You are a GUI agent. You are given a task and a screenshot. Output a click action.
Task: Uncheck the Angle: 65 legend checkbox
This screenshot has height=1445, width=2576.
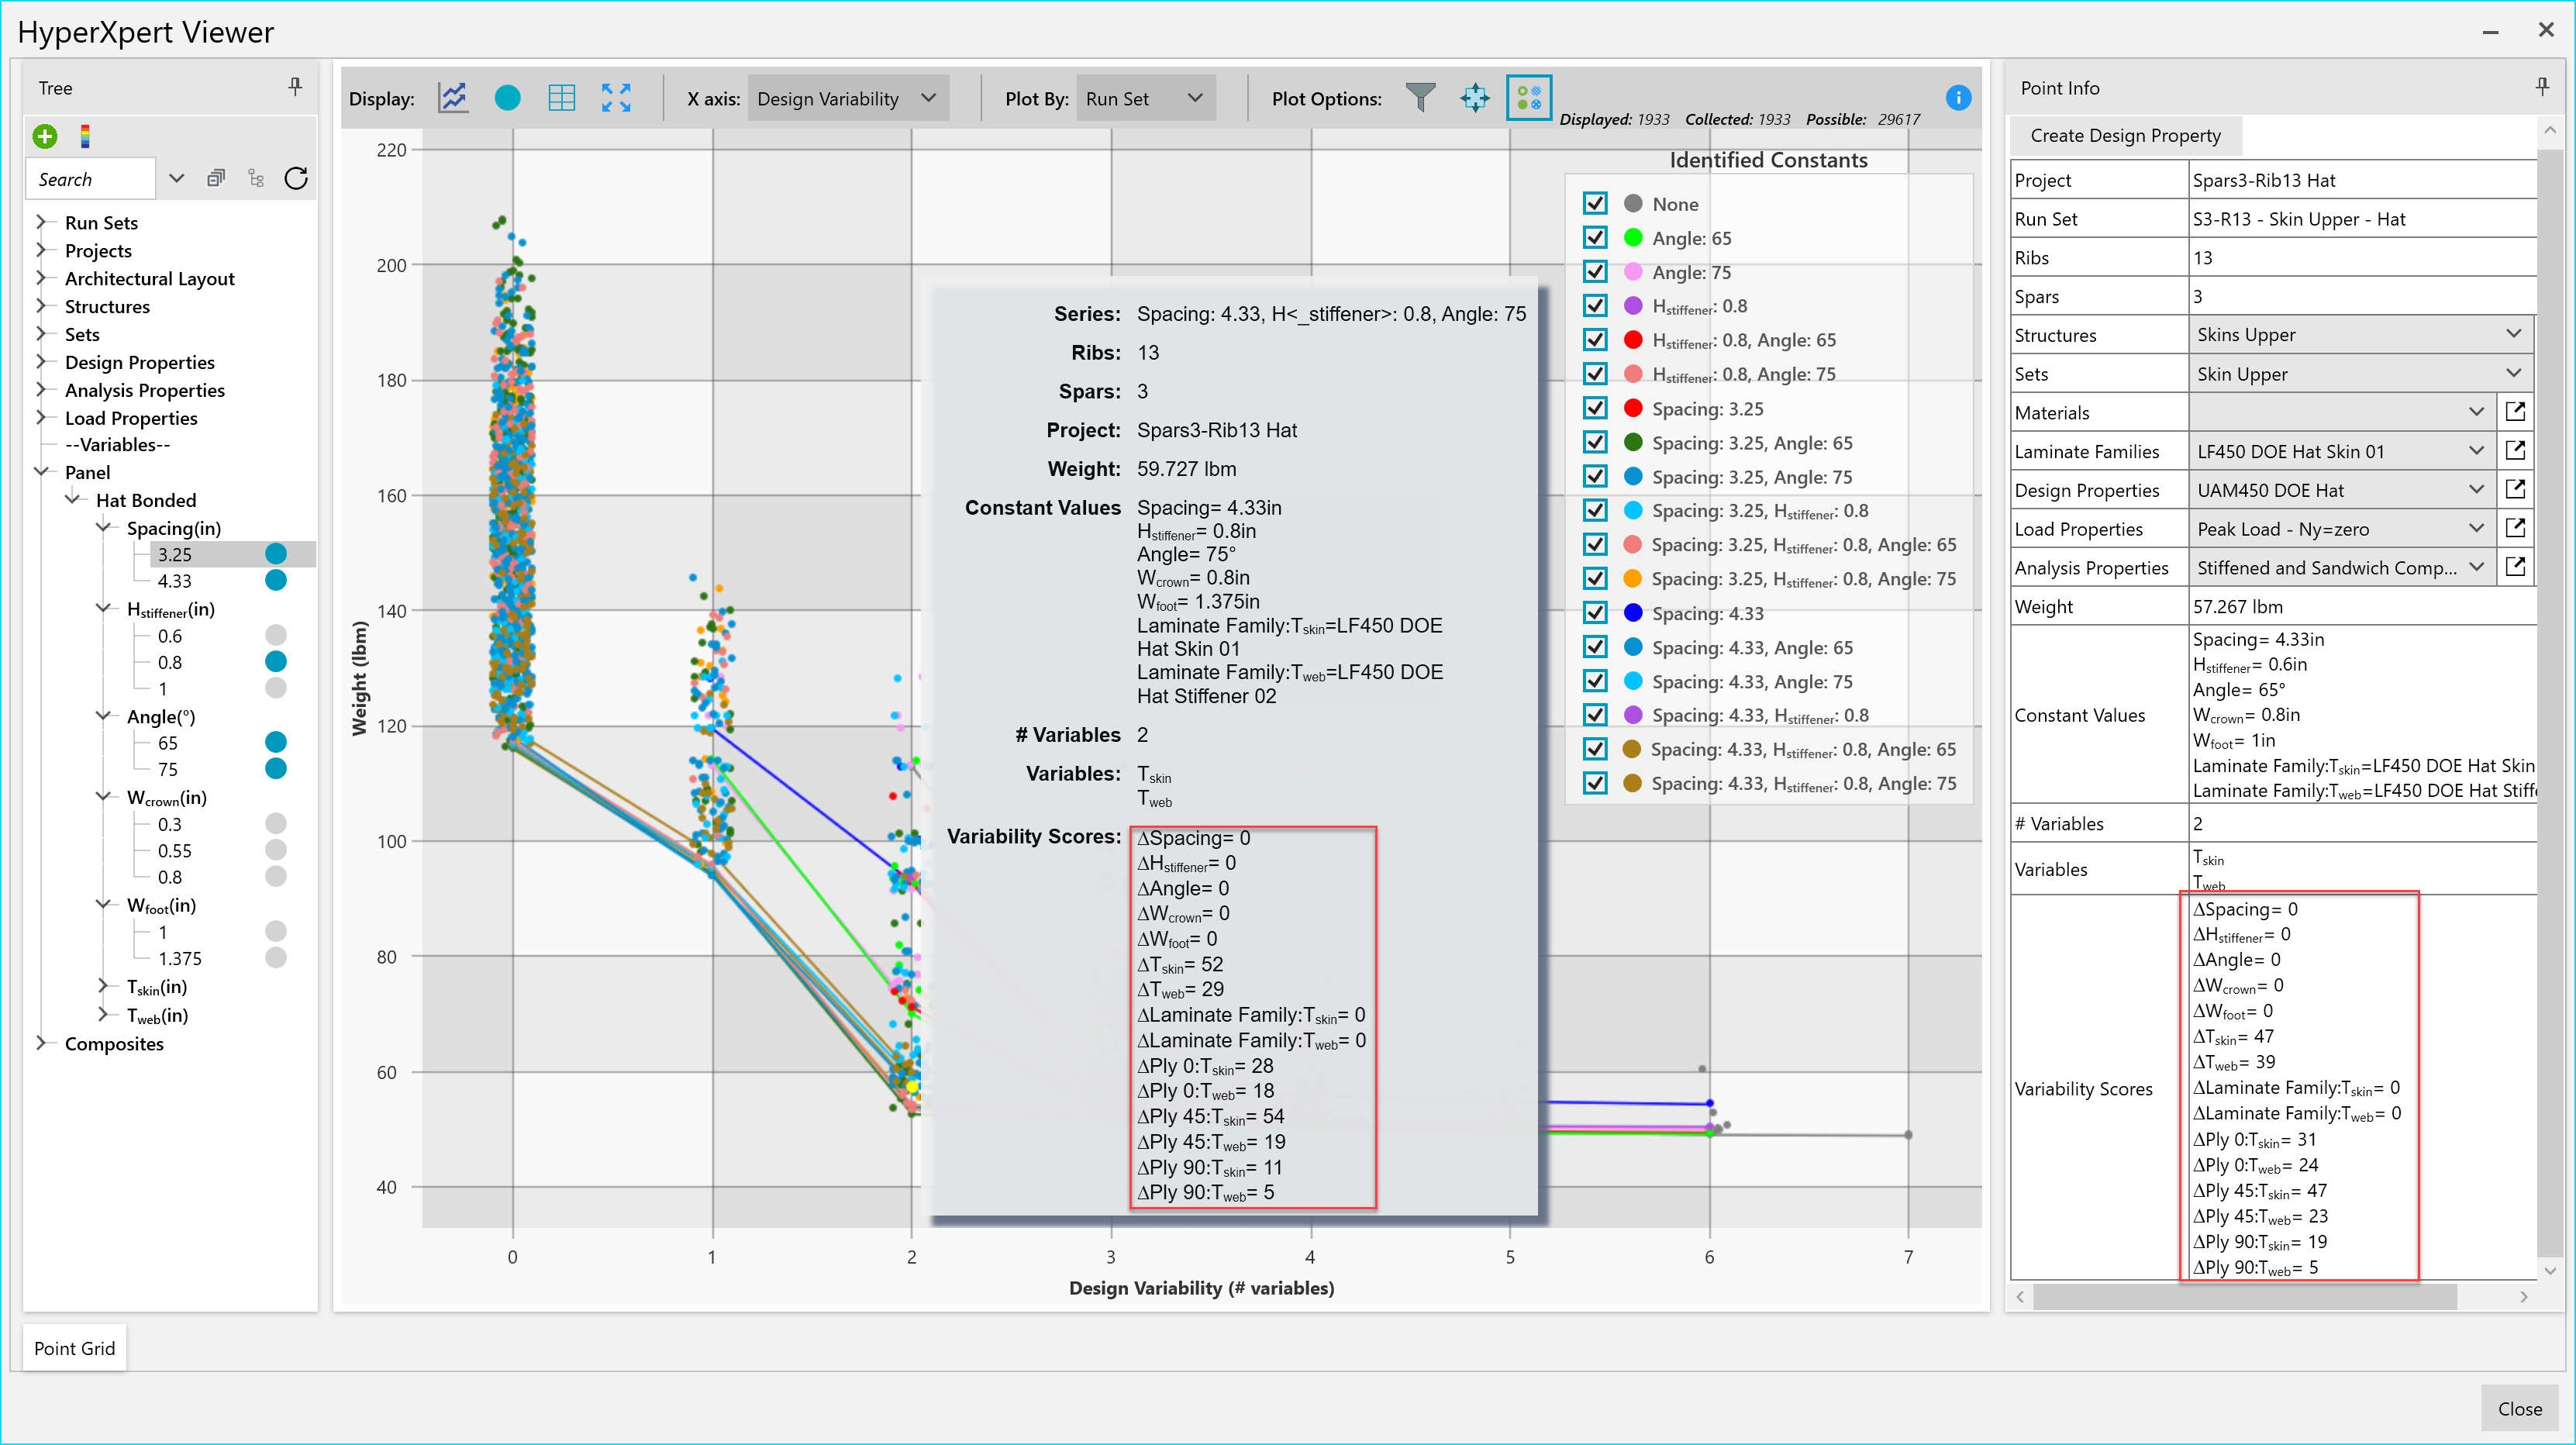[x=1595, y=238]
